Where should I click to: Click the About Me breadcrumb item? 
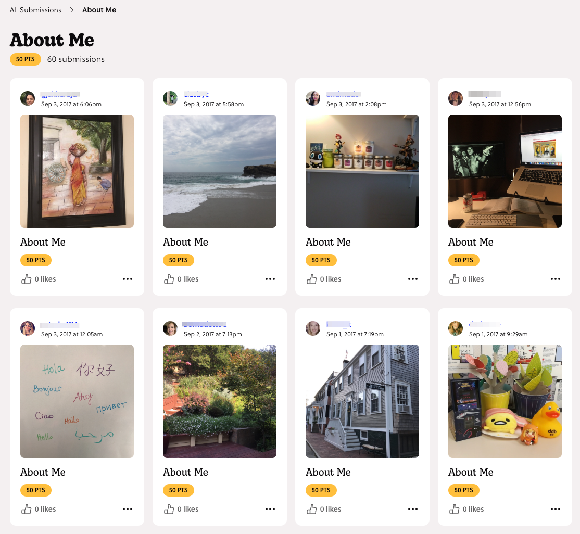click(99, 9)
